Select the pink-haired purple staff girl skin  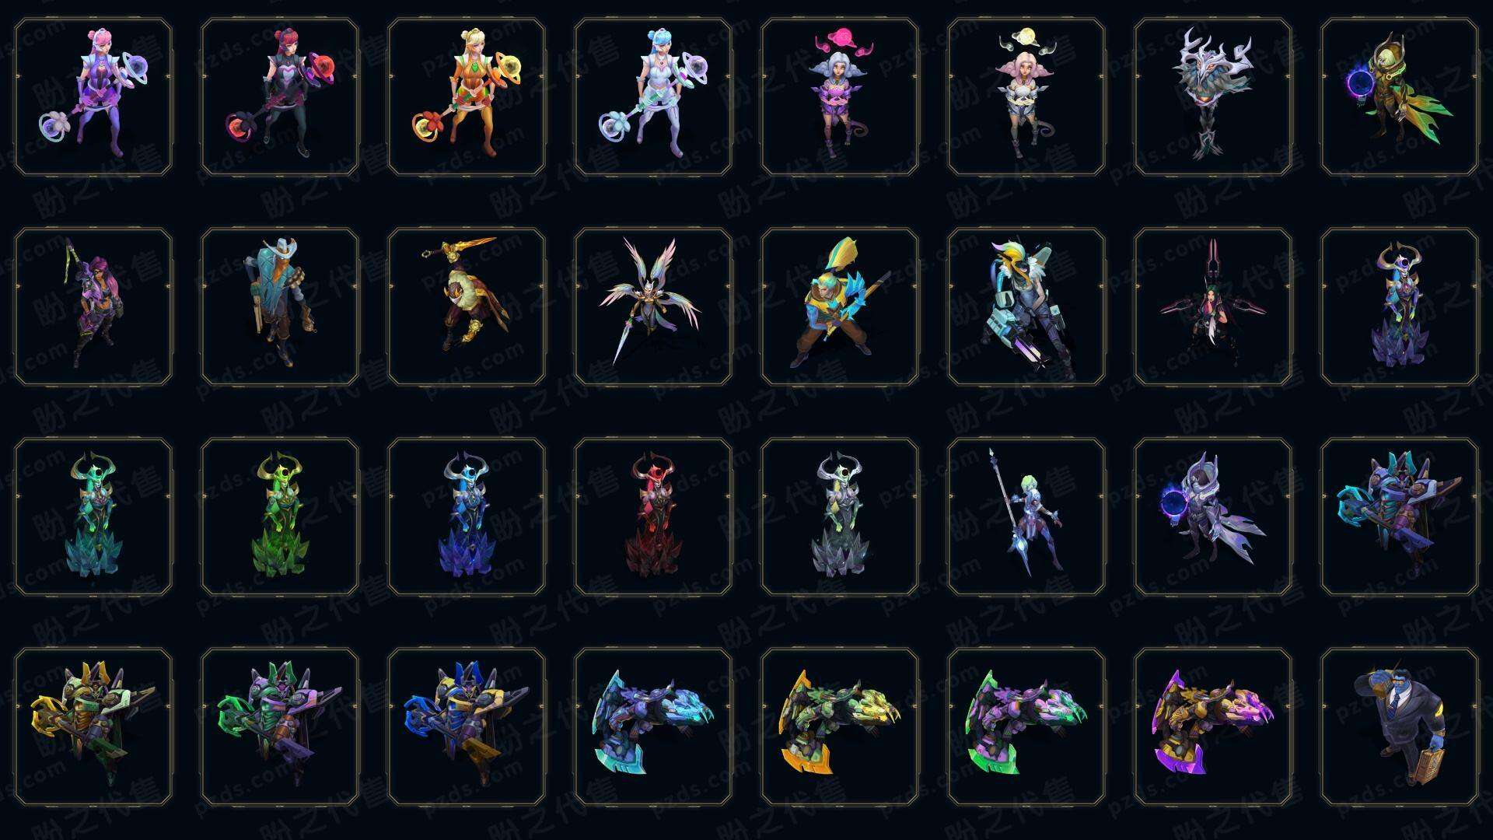(93, 96)
